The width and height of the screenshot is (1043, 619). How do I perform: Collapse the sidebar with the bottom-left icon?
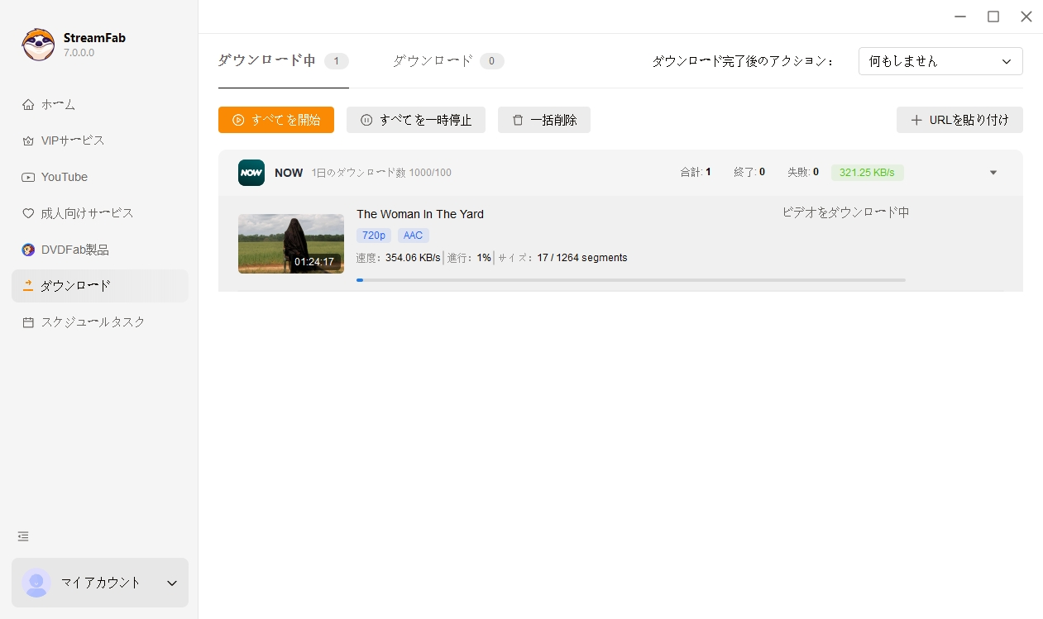(x=22, y=536)
